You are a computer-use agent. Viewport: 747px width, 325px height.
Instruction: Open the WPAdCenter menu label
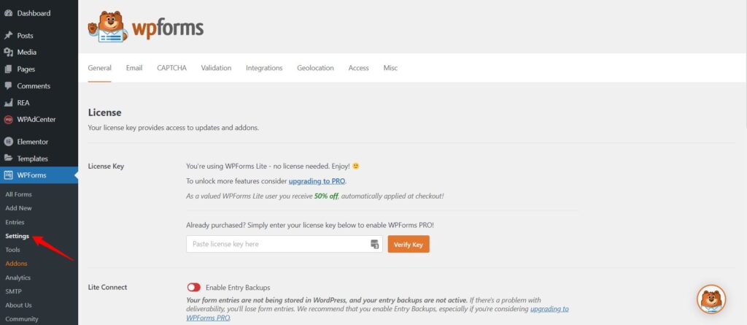pyautogui.click(x=36, y=119)
